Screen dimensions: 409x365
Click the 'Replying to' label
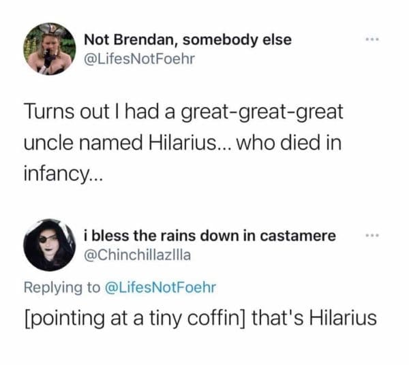[65, 287]
